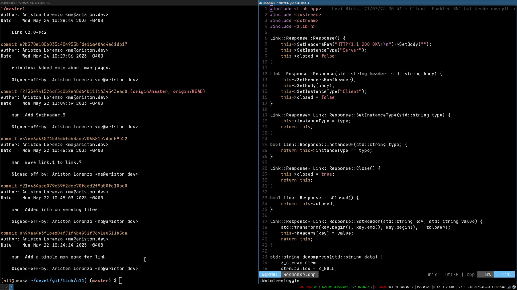Click the Response.cpp filename in statusline

coord(299,275)
